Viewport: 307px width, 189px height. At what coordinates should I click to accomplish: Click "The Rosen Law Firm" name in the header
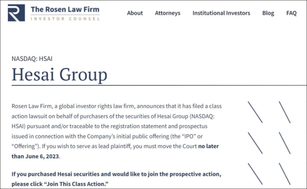(x=65, y=9)
